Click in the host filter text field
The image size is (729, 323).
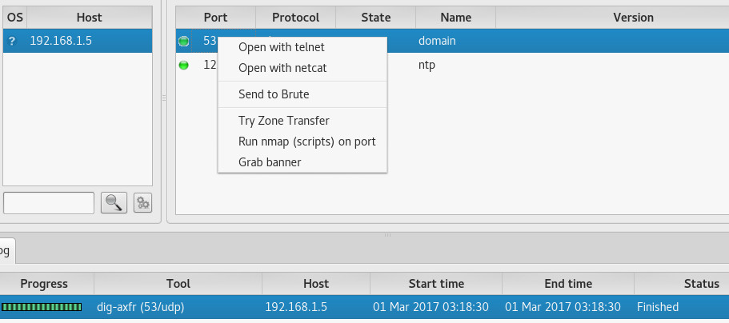pyautogui.click(x=49, y=203)
